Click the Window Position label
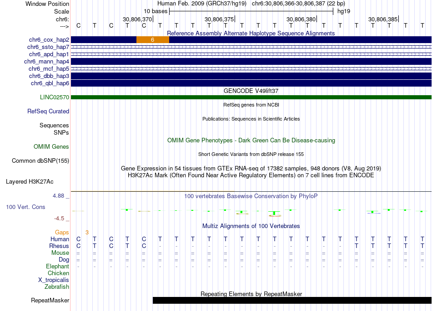 pos(47,4)
